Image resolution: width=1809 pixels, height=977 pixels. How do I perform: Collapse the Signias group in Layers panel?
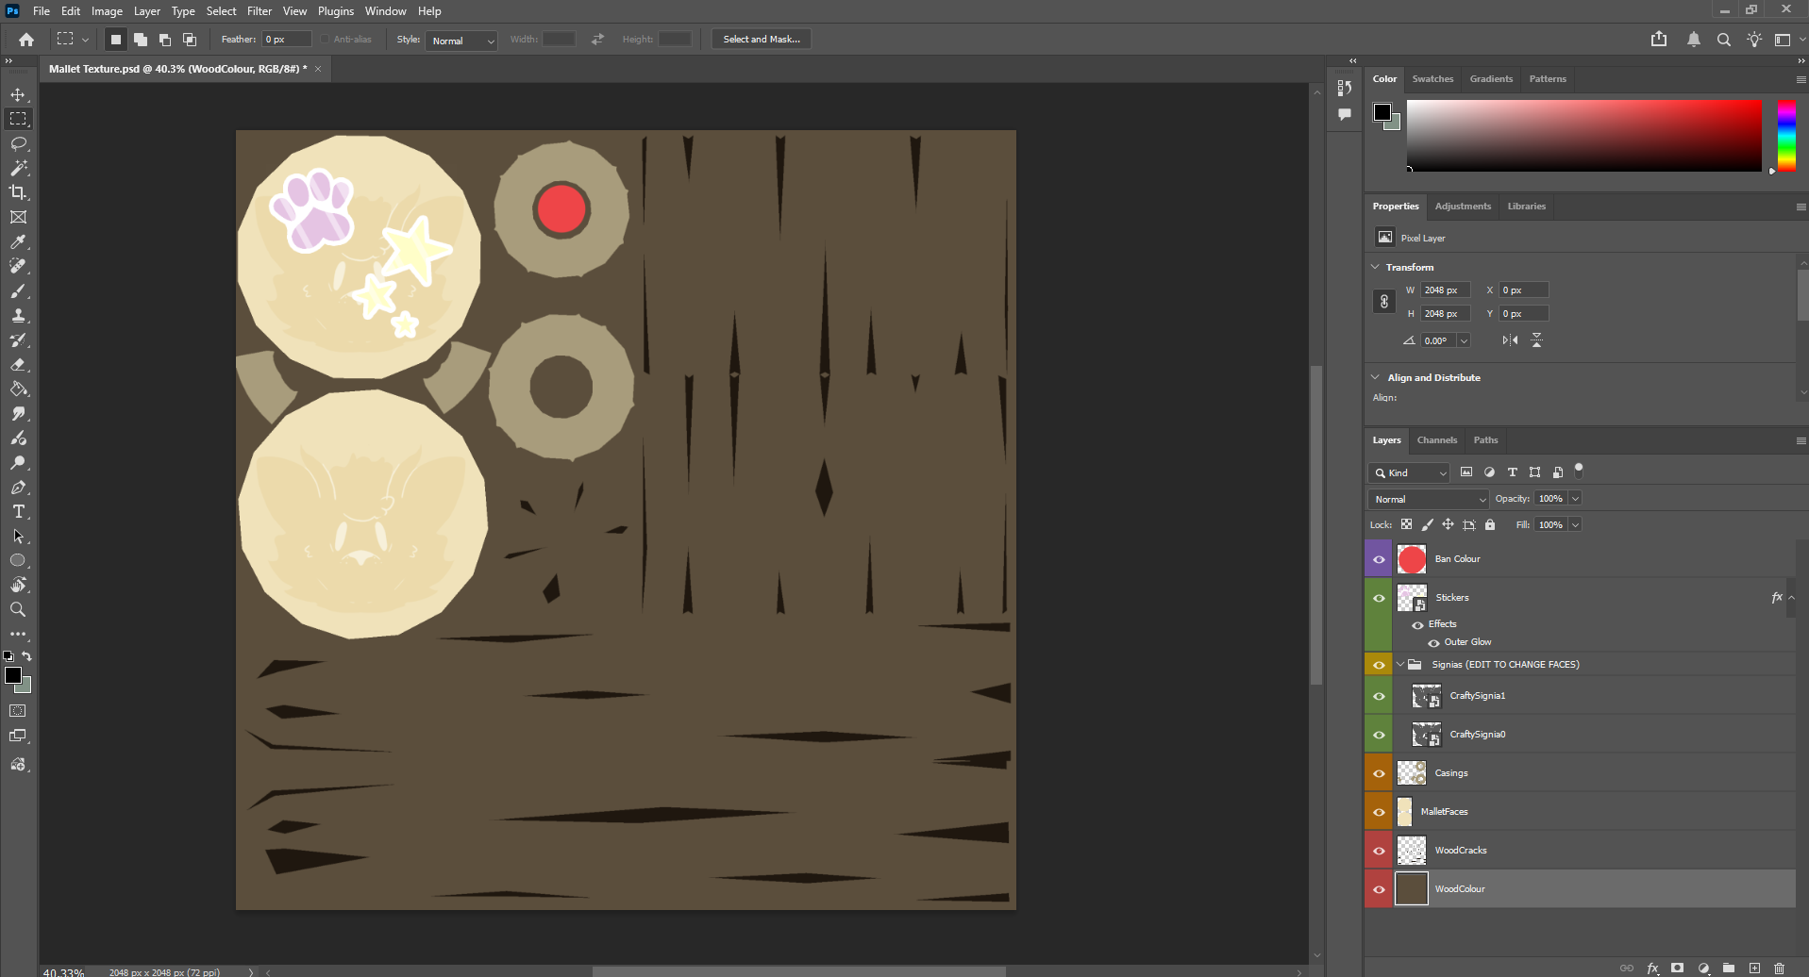(x=1399, y=664)
